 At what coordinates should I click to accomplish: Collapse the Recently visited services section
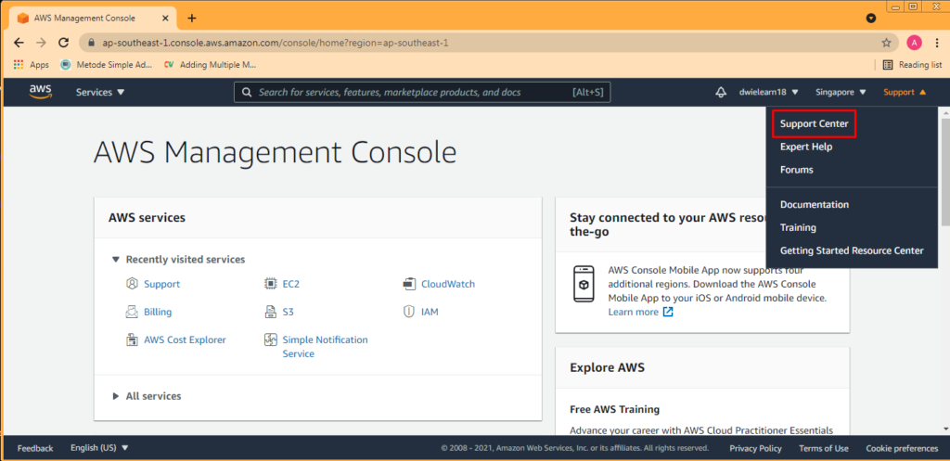[x=116, y=260]
